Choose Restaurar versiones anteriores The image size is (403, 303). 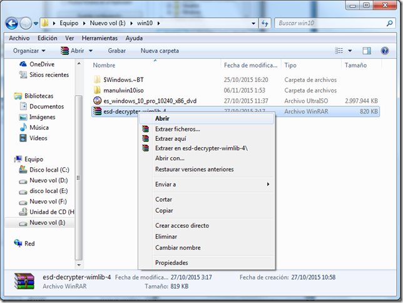[x=207, y=169]
